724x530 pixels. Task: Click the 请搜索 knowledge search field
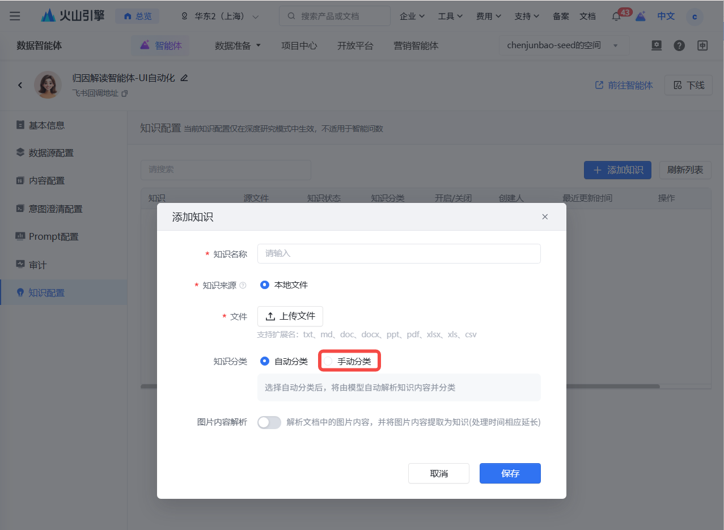coord(226,169)
